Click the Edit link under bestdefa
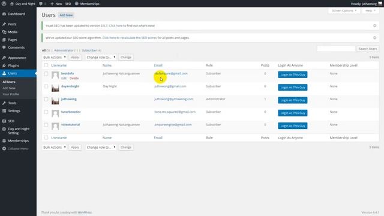 pos(64,79)
